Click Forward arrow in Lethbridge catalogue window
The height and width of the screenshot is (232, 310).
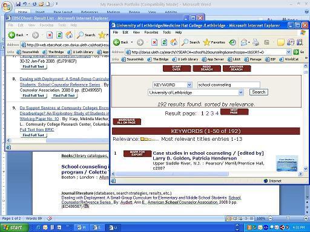point(140,42)
